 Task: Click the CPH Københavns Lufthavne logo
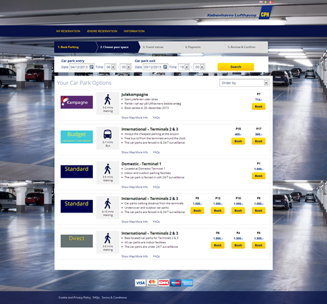239,13
